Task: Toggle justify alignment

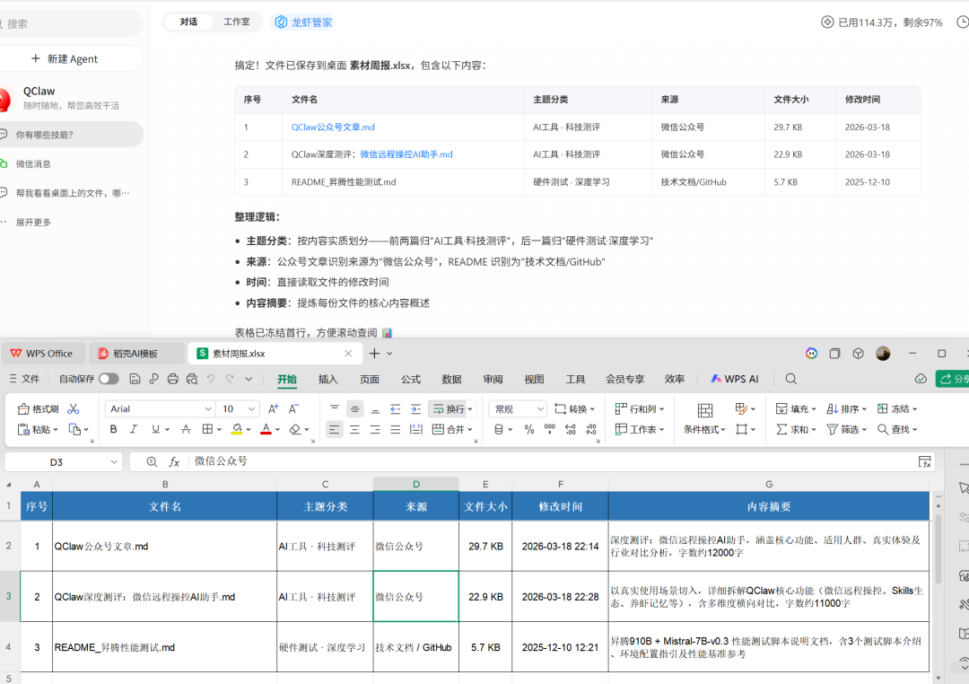Action: click(396, 429)
